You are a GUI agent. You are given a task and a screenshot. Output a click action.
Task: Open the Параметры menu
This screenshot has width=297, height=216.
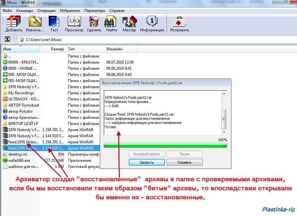click(x=95, y=11)
